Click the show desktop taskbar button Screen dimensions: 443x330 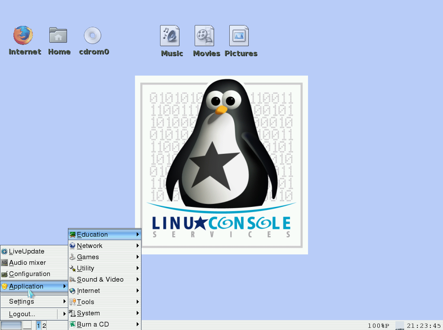[x=27, y=326]
